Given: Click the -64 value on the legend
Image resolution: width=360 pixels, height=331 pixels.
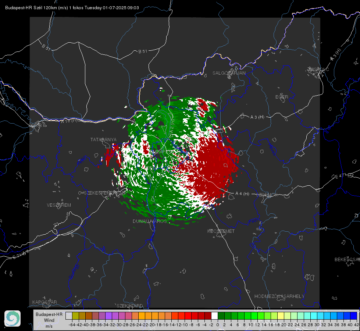Looking at the screenshot, I should tap(72, 325).
